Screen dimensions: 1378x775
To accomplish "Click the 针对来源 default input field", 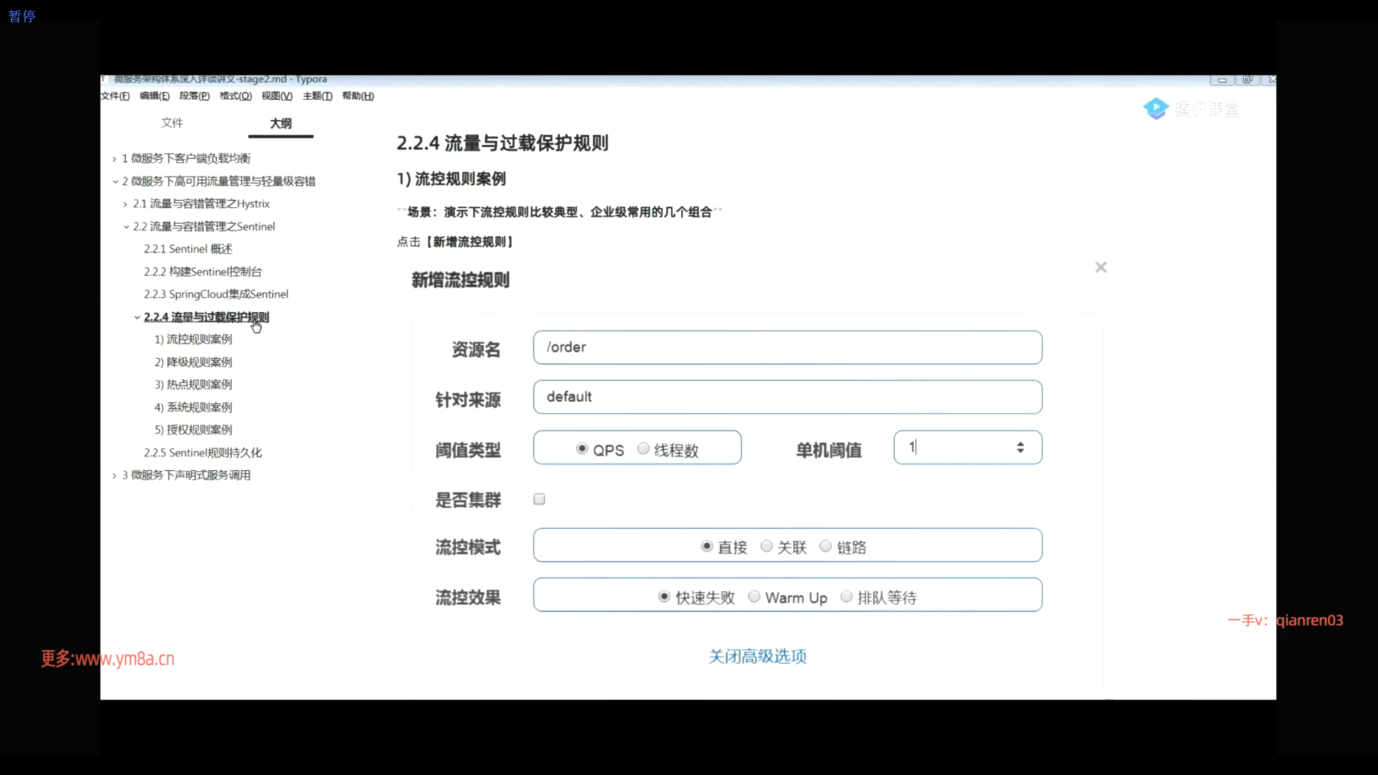I will (787, 397).
